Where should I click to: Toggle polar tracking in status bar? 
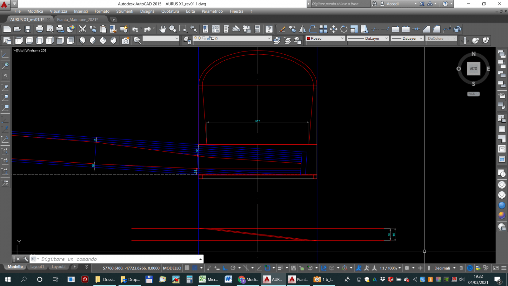233,268
